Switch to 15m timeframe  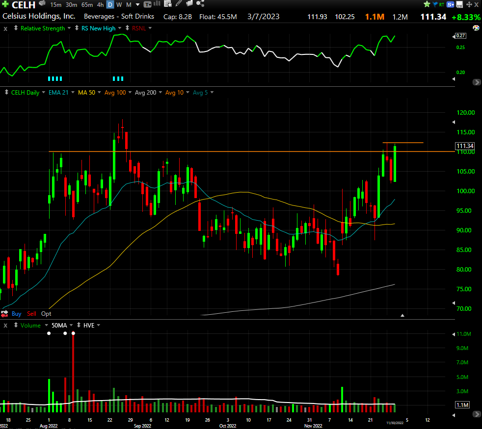[x=56, y=4]
